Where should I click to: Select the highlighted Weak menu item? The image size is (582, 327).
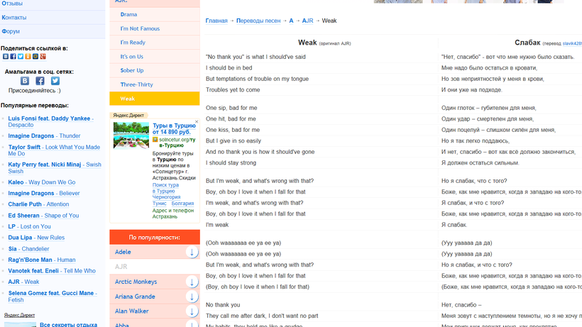tap(155, 99)
